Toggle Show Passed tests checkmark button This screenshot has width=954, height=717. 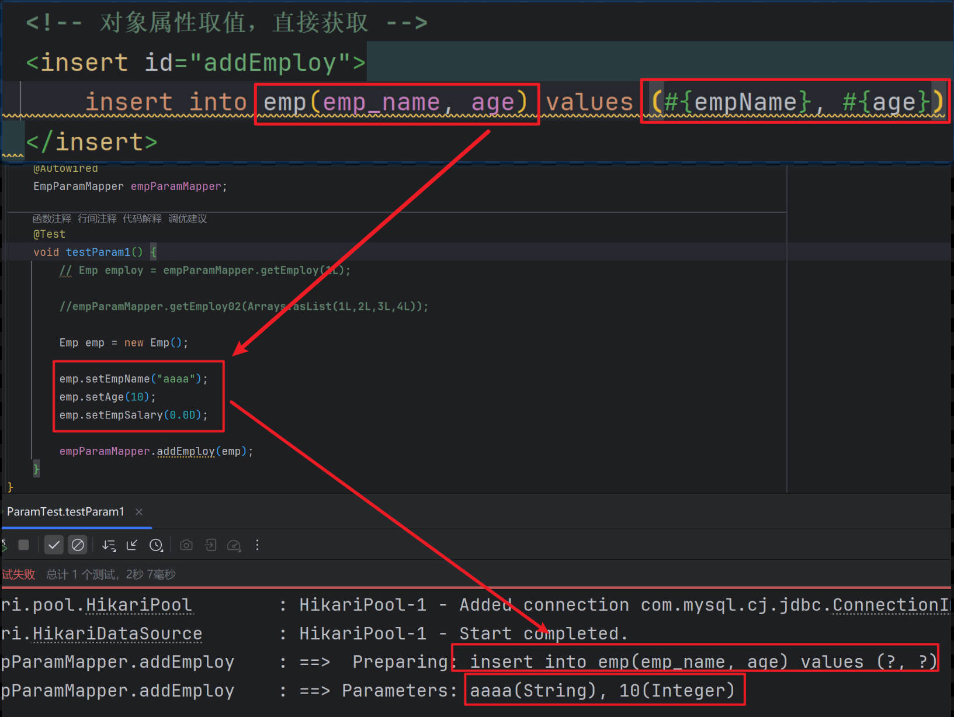(54, 545)
